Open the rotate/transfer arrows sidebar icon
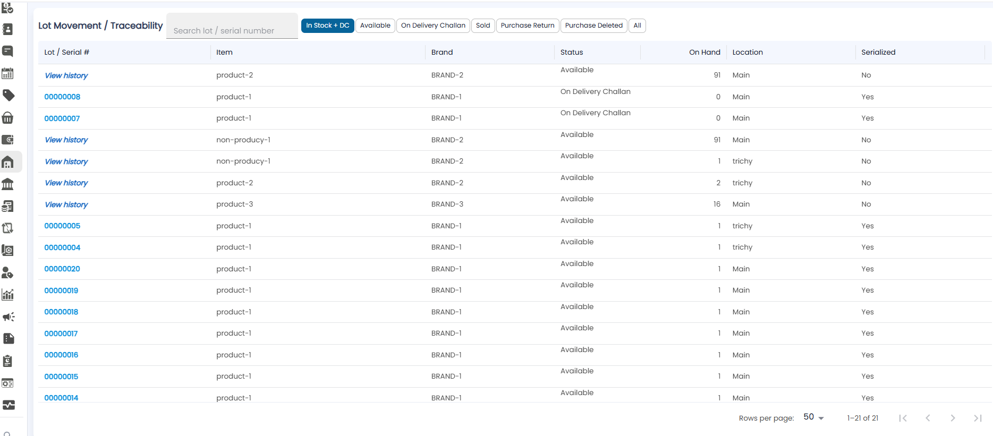Image resolution: width=993 pixels, height=436 pixels. coord(8,228)
